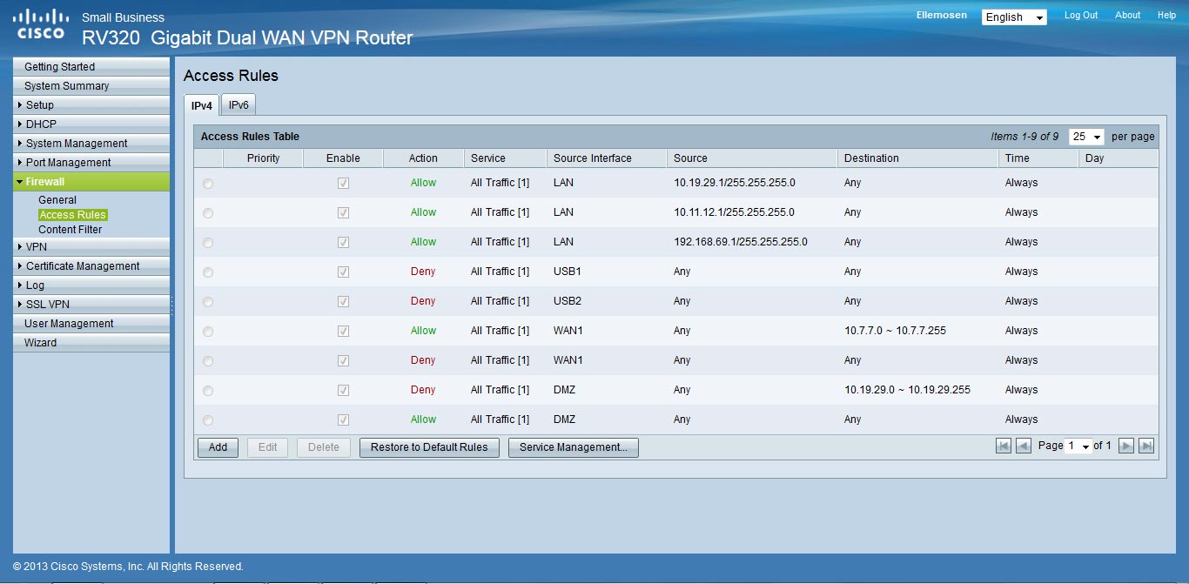Click the Add button

pos(218,447)
